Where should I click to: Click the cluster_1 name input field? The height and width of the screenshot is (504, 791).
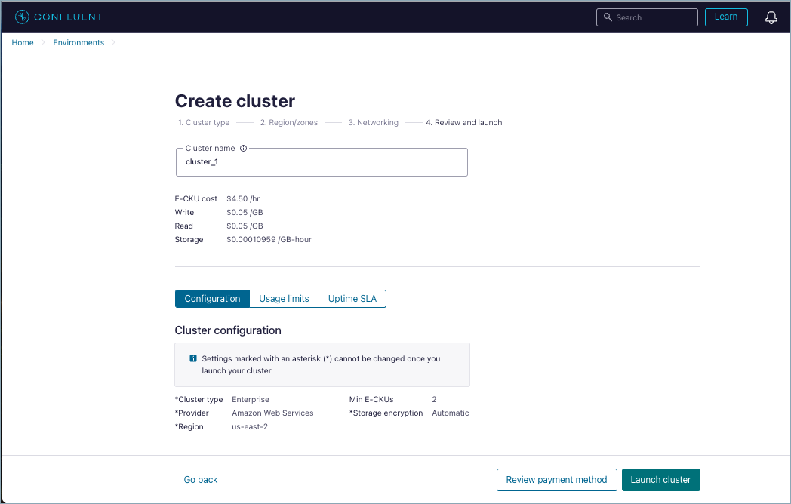click(x=322, y=161)
